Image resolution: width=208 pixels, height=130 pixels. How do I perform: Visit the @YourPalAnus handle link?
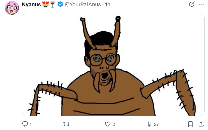tap(83, 5)
